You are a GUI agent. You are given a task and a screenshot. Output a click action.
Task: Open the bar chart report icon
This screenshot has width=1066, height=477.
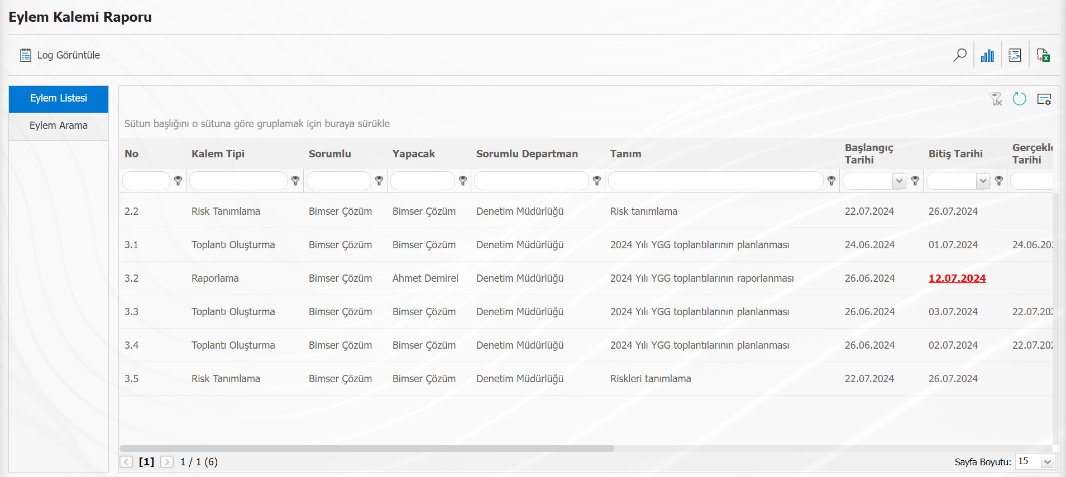tap(987, 55)
